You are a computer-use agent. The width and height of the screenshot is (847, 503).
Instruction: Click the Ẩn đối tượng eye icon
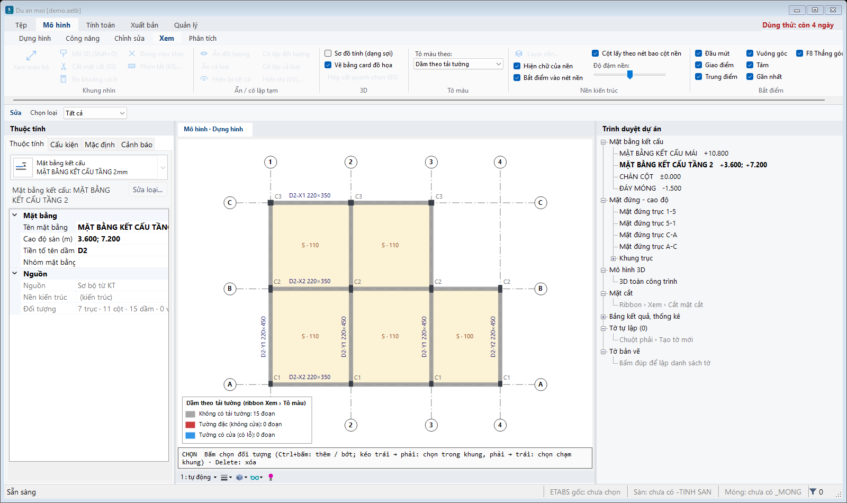pyautogui.click(x=204, y=53)
